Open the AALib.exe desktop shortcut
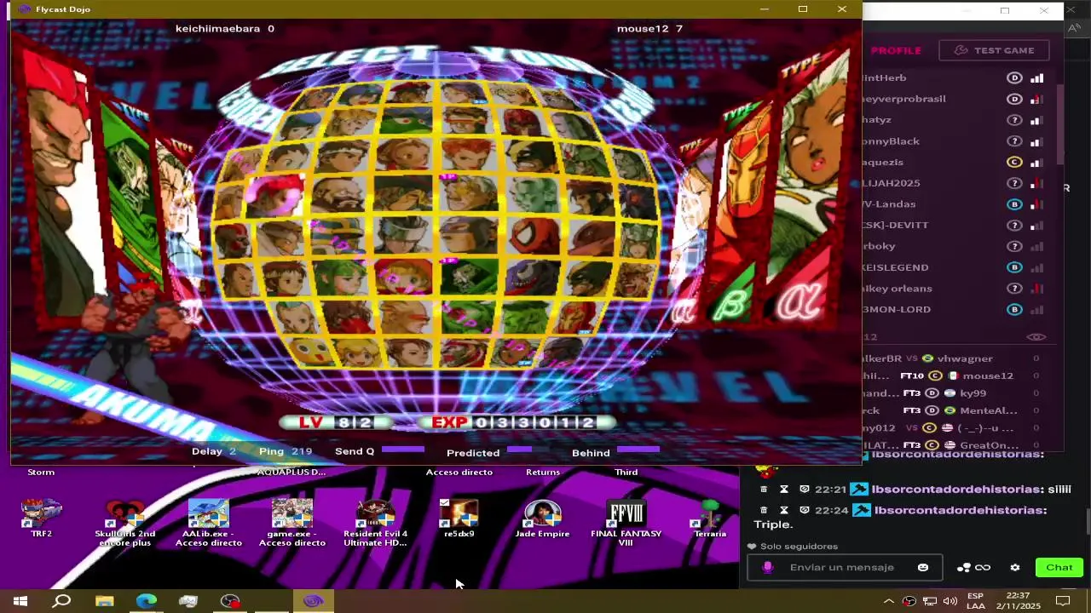Image resolution: width=1091 pixels, height=613 pixels. coord(208,523)
